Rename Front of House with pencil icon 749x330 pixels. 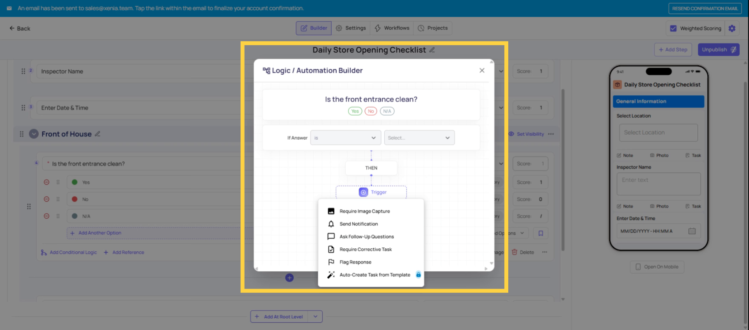pos(98,134)
